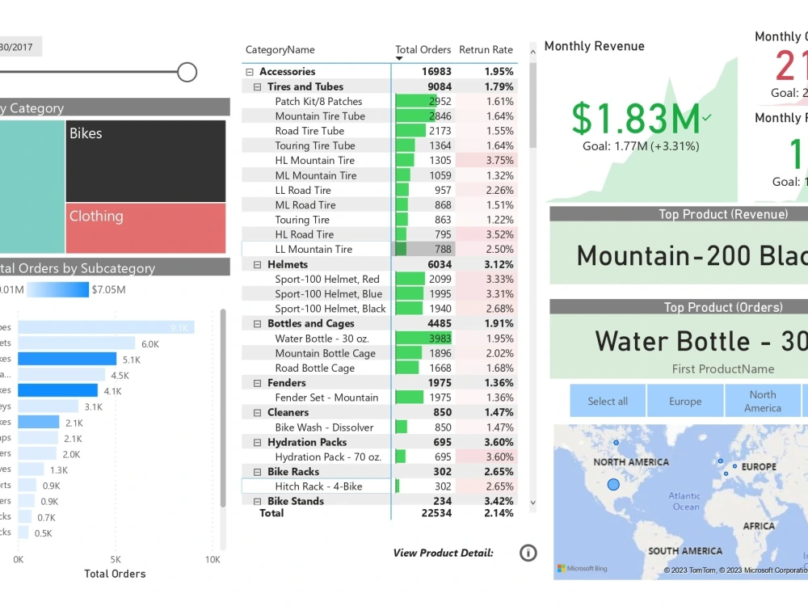
Task: Select the Clothing block in the treemap
Action: coord(145,229)
